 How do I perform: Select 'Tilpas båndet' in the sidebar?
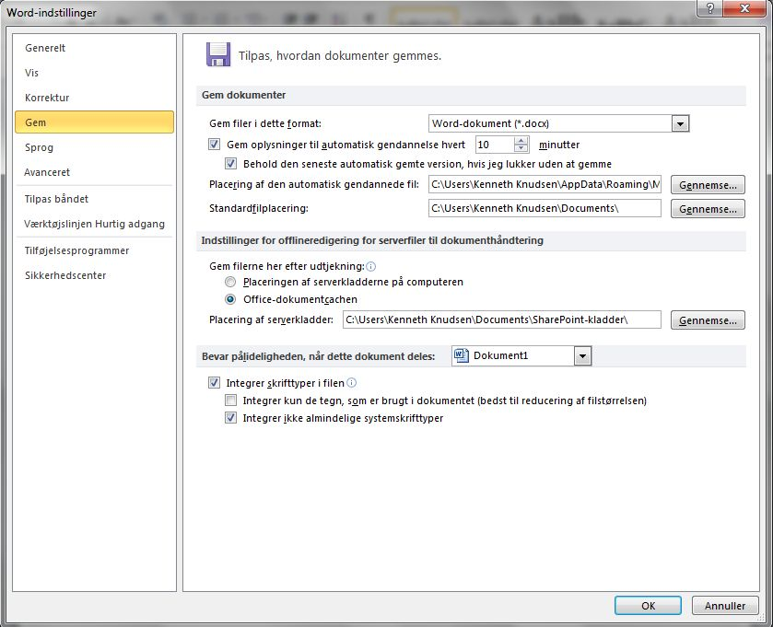57,199
